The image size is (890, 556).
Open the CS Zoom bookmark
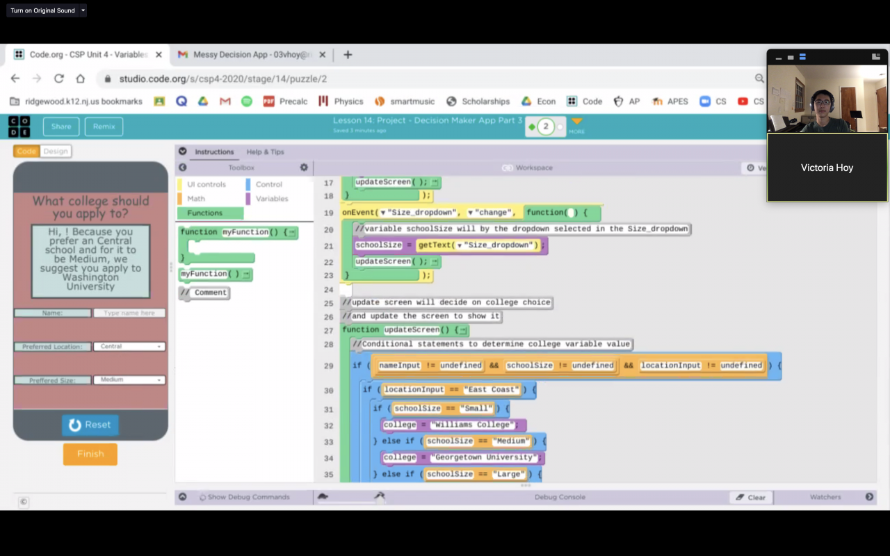[713, 101]
